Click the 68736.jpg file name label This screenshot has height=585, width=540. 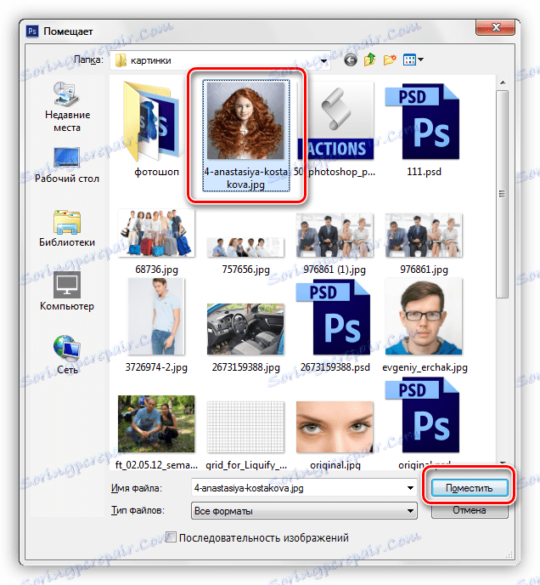[x=156, y=270]
